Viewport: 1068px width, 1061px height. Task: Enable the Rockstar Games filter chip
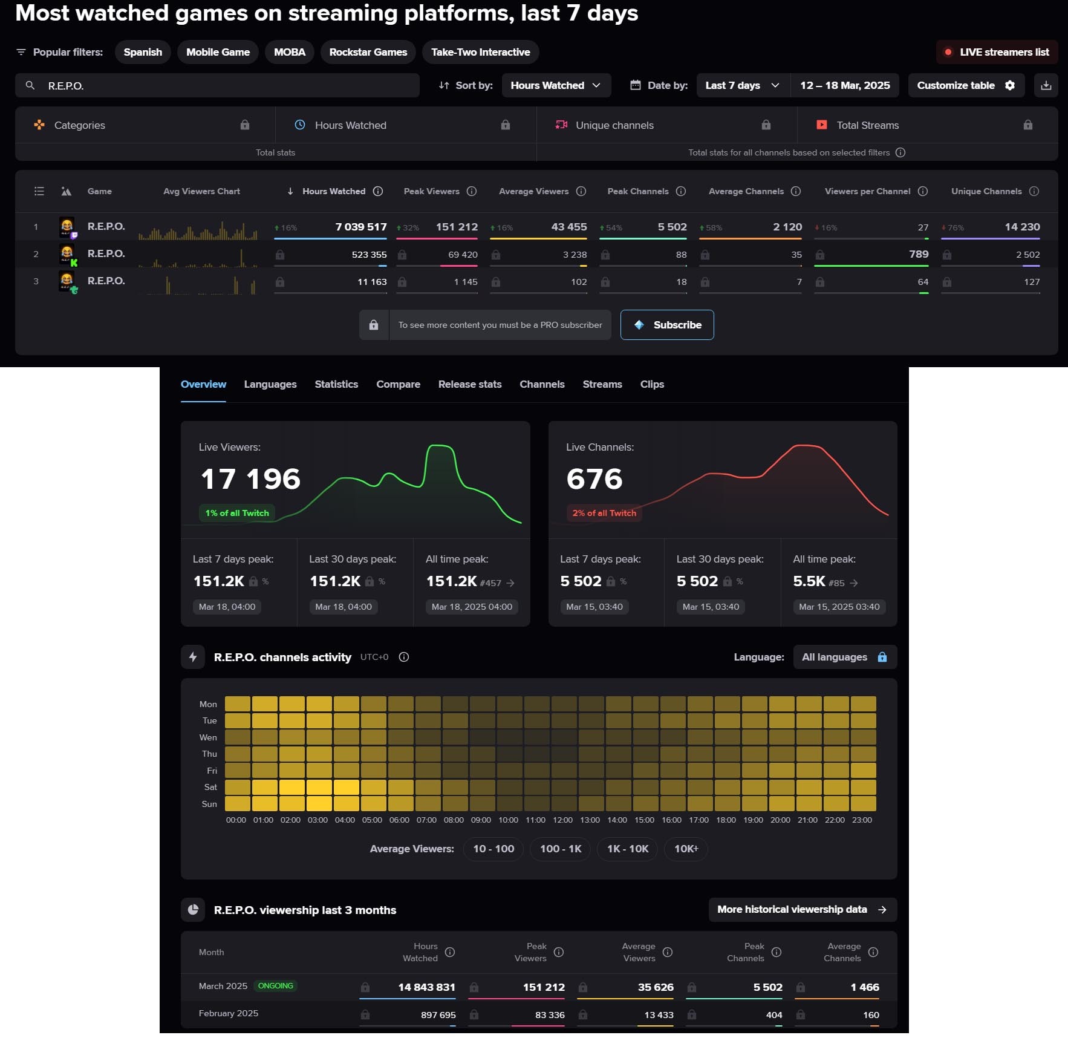[x=368, y=52]
